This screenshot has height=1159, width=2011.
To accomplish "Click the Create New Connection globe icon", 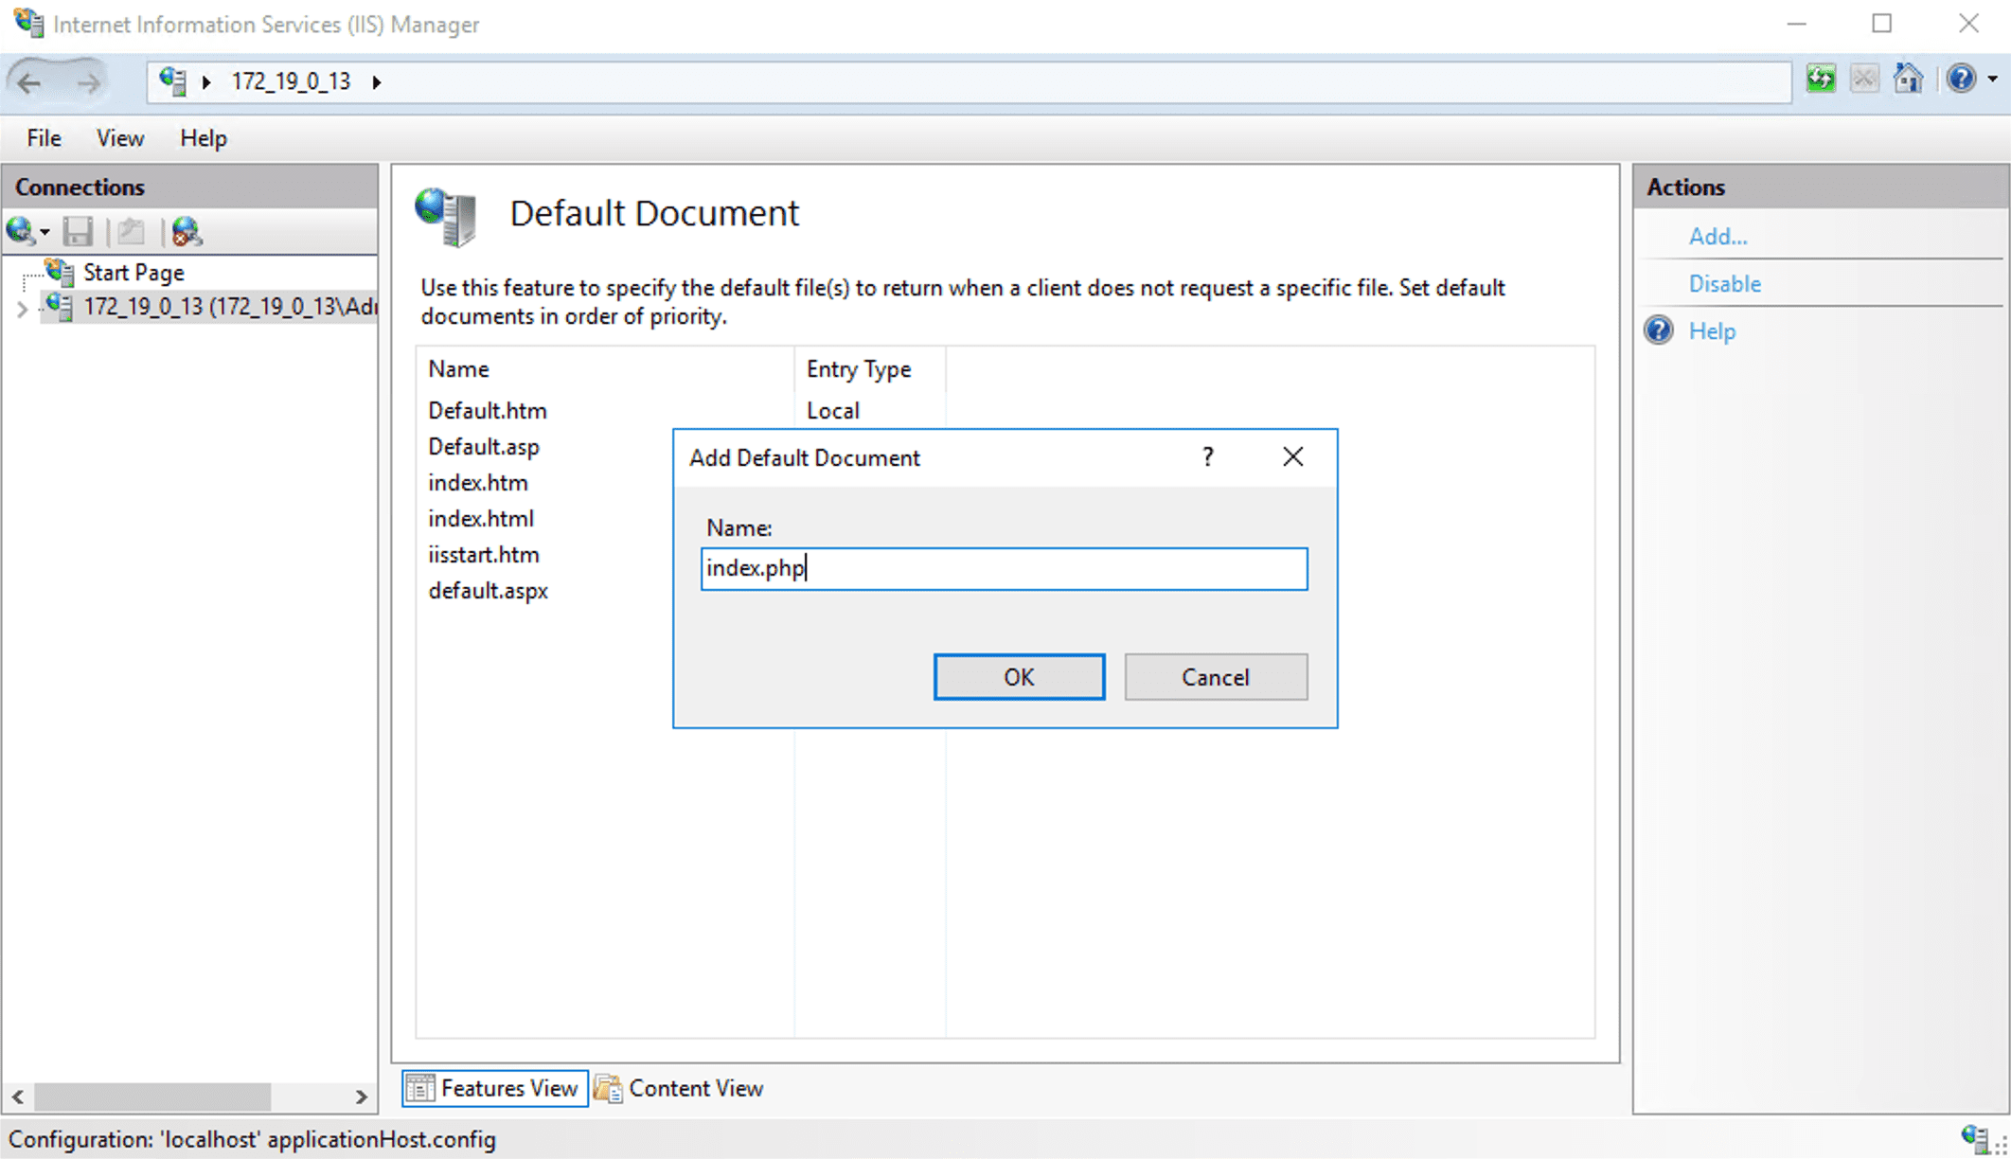I will (x=21, y=231).
